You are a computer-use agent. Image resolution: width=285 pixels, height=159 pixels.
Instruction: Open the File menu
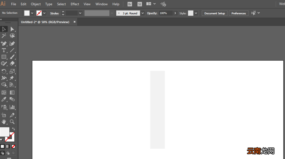[x=13, y=4]
